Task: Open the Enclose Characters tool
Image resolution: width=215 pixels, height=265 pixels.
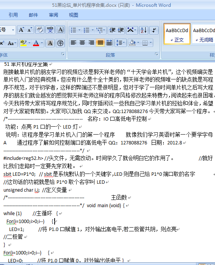Action: click(x=60, y=43)
